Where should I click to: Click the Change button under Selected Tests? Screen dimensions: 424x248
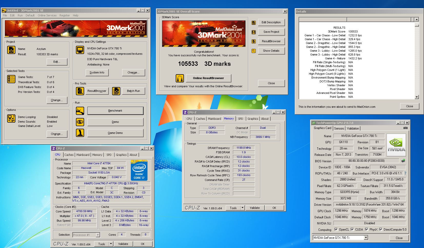tap(57, 100)
